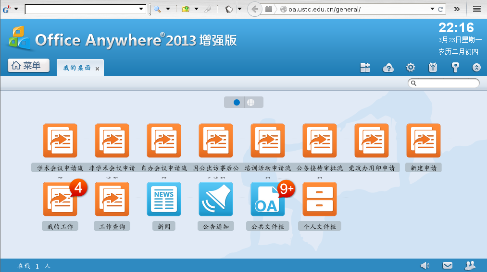Click the site identity folder icon

tap(269, 9)
